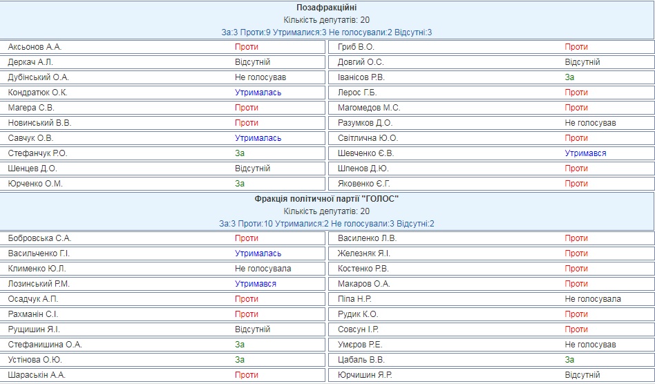Select Разумков Д.О.'s Не голосував status
The height and width of the screenshot is (384, 655).
pos(591,123)
